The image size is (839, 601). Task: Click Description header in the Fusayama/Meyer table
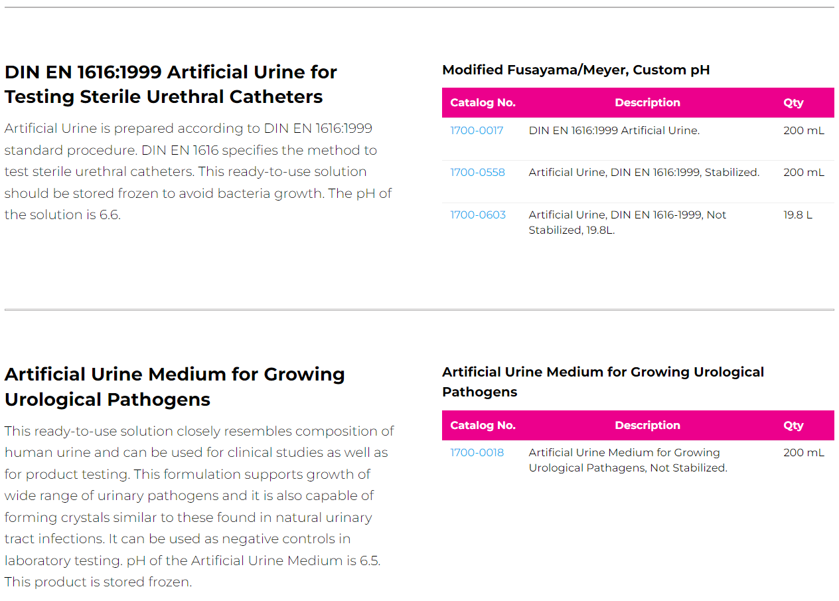(x=647, y=103)
